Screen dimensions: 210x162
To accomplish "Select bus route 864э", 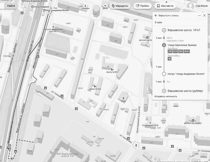I will [187, 51].
